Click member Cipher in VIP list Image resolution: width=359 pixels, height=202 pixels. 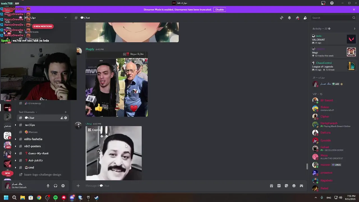click(334, 116)
